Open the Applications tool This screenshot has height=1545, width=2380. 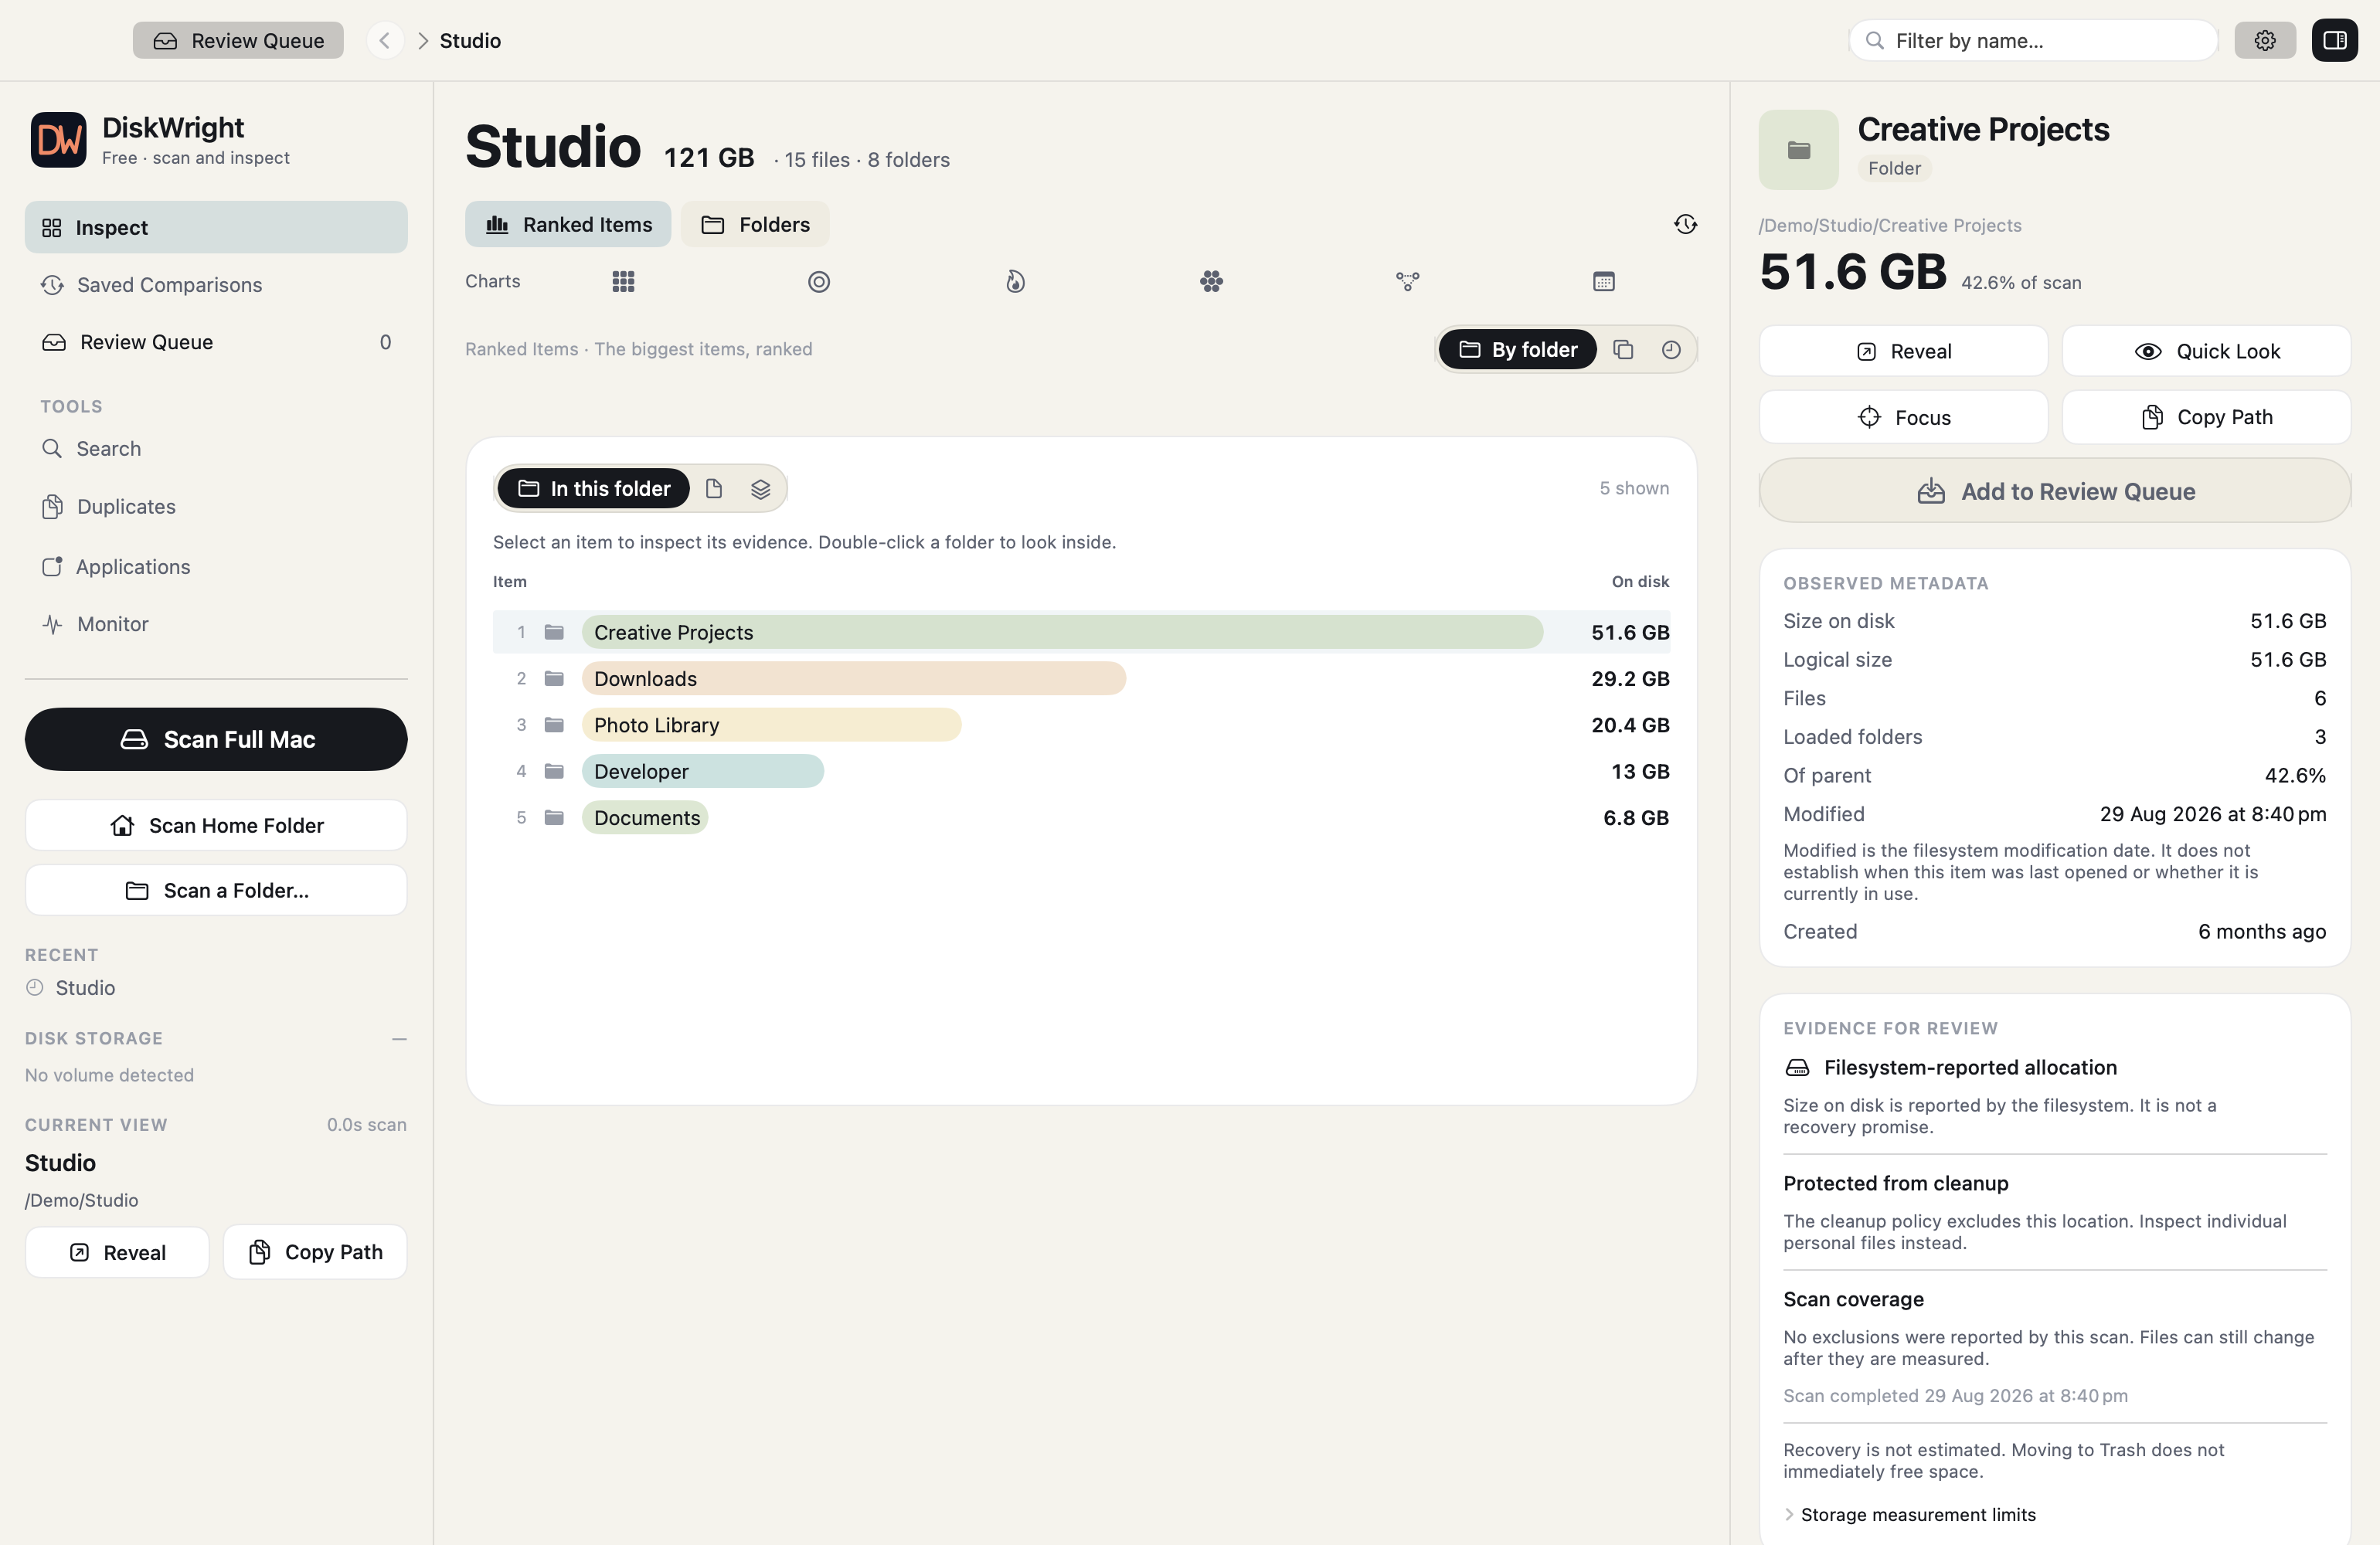click(x=216, y=566)
